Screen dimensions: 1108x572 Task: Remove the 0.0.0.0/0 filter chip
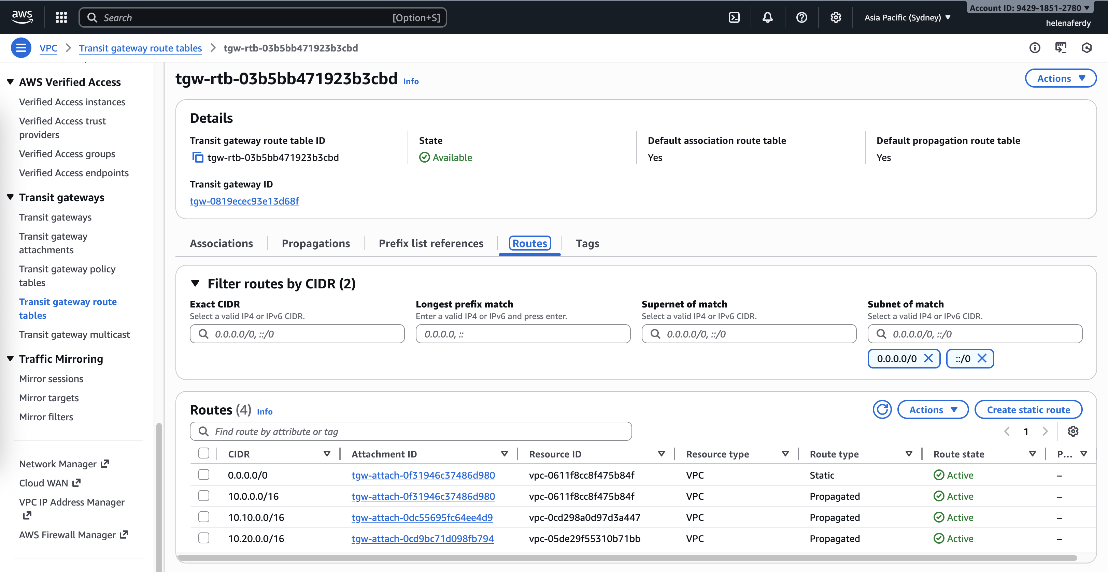coord(929,358)
